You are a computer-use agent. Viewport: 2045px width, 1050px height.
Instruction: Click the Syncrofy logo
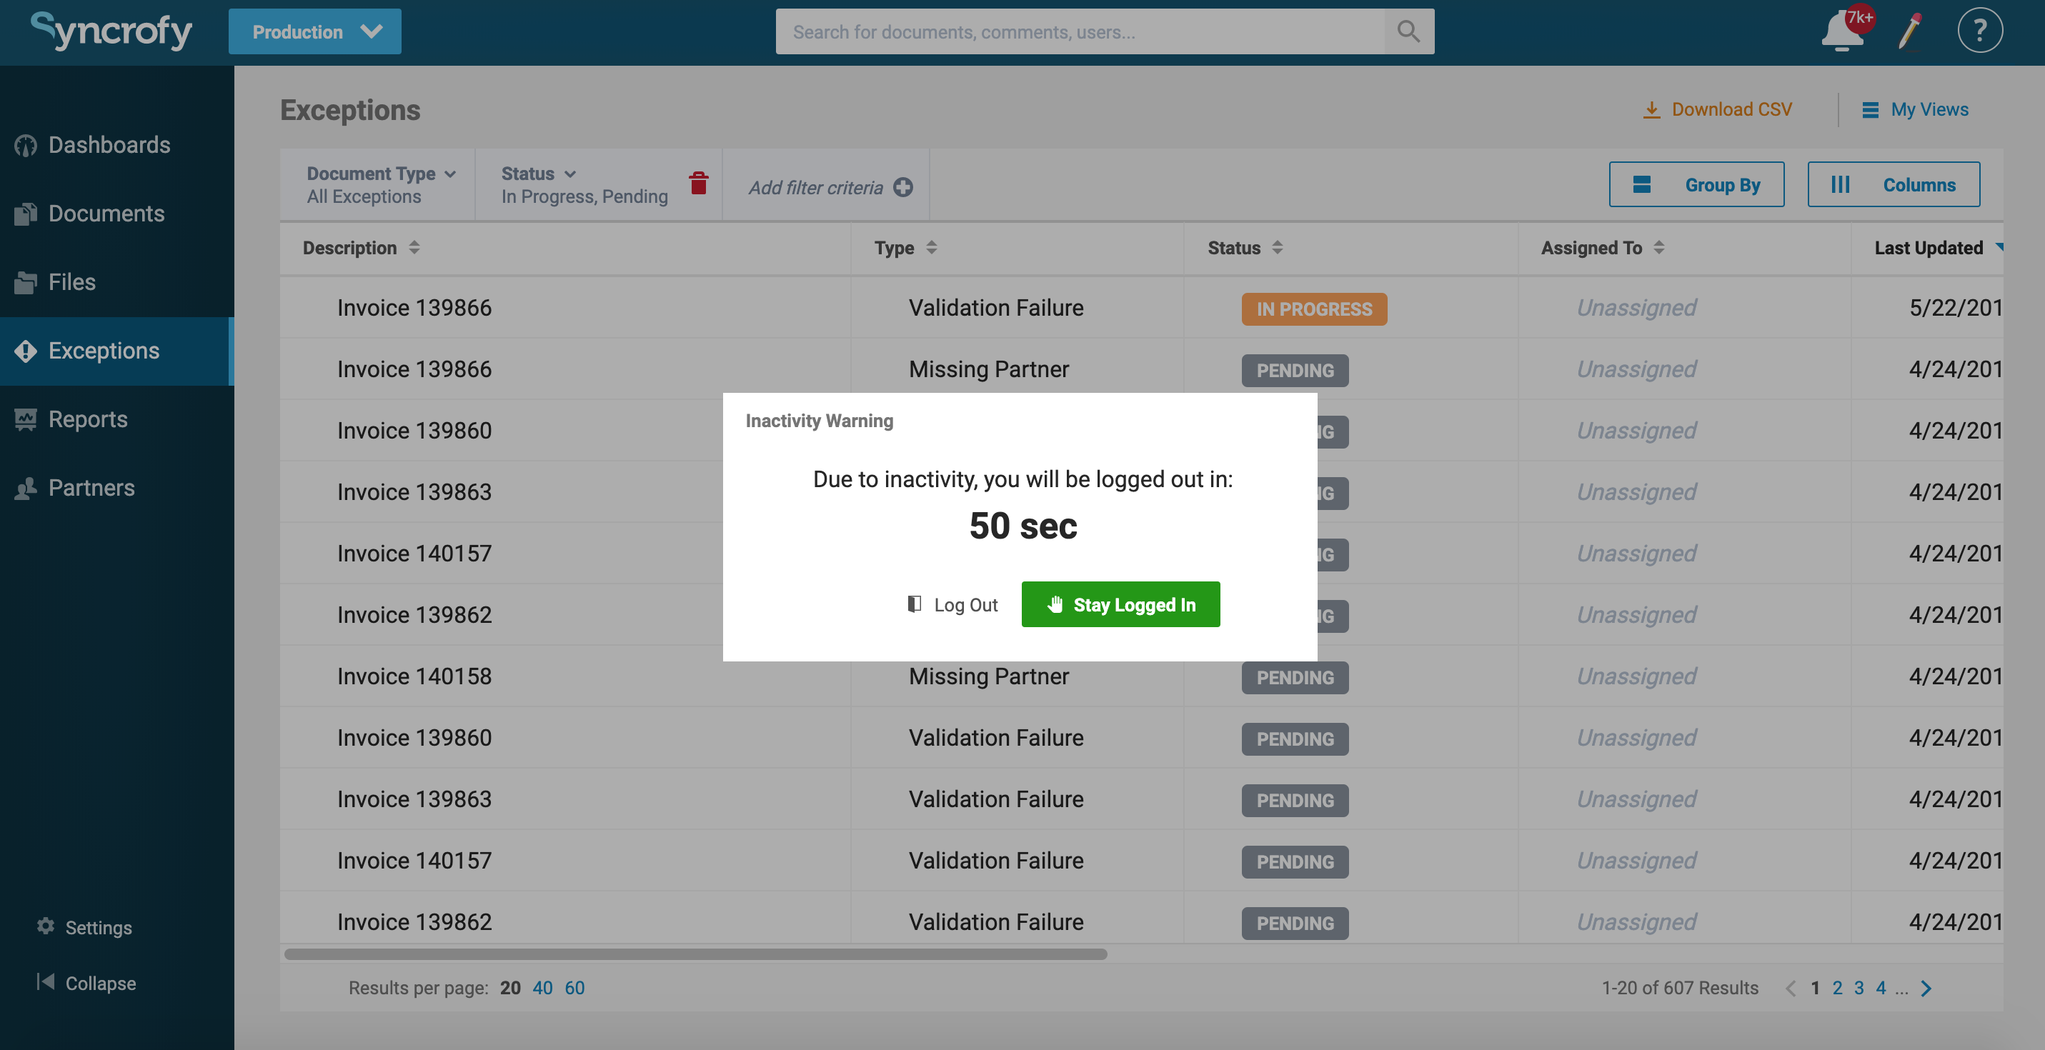[111, 31]
